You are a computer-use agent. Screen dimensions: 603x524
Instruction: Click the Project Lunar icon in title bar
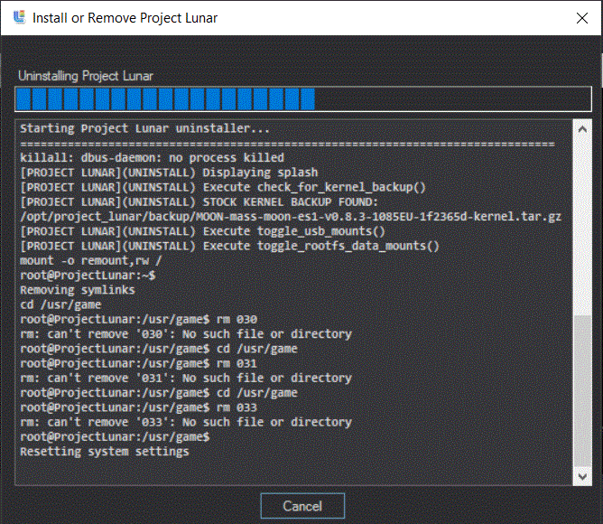point(19,17)
